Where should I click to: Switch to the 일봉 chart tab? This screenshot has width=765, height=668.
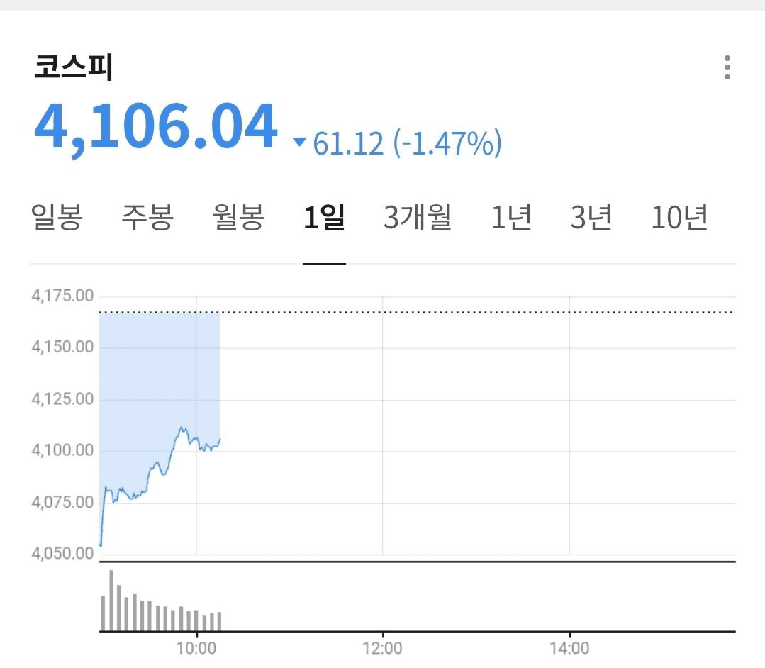57,218
